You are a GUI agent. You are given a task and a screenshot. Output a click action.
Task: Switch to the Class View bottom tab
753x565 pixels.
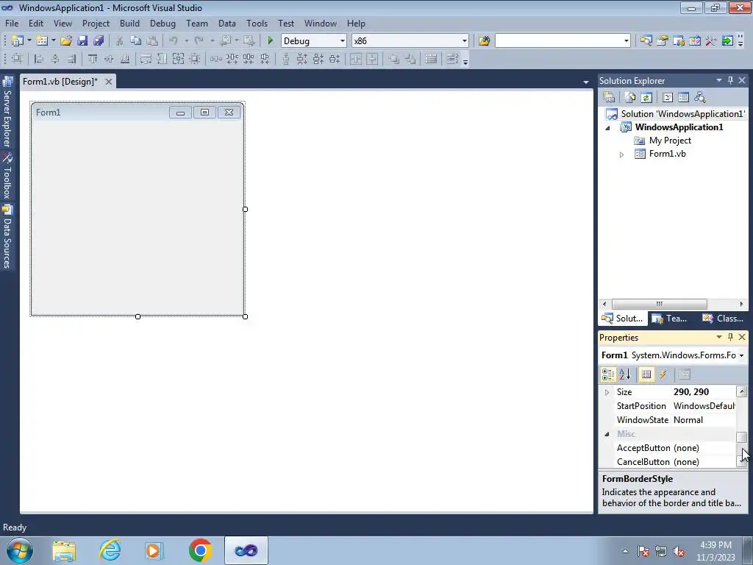point(723,318)
